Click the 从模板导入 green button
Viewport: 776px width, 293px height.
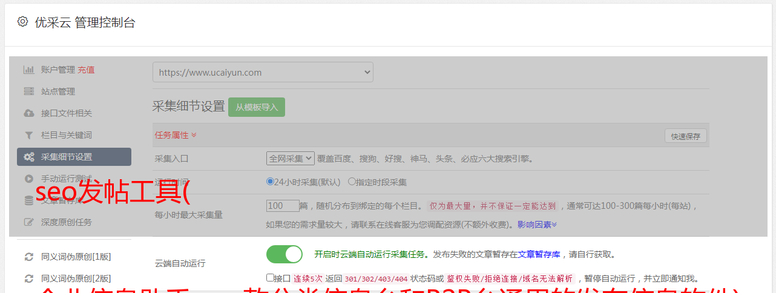click(x=257, y=107)
